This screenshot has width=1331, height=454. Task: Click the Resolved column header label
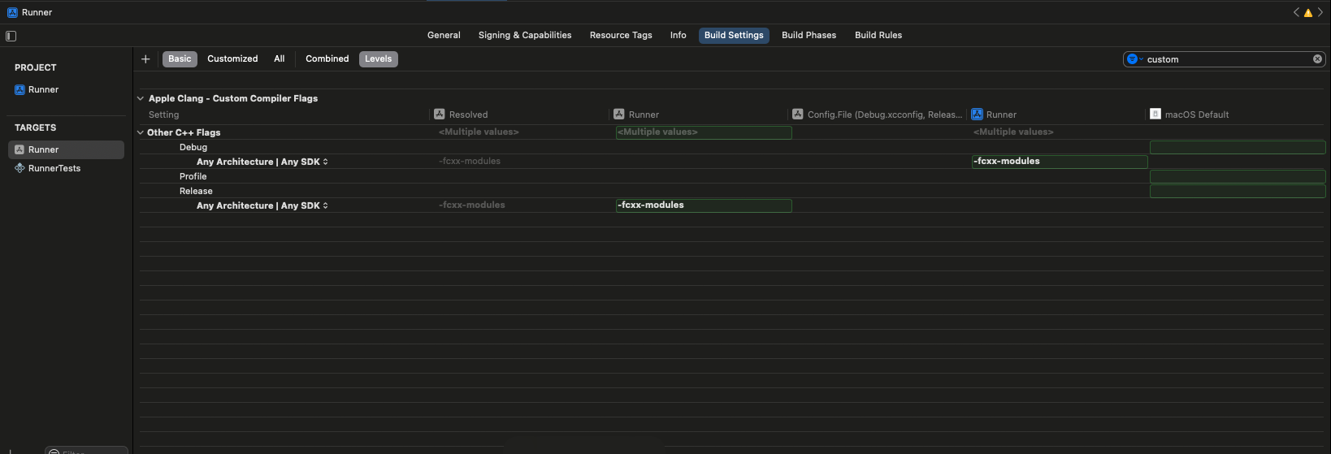(x=469, y=115)
